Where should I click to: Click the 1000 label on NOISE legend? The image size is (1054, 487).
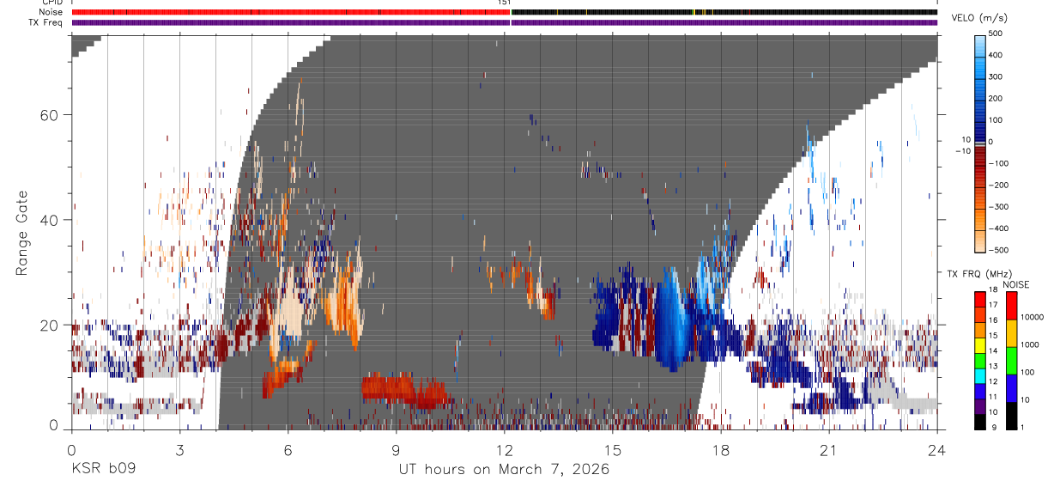1031,344
